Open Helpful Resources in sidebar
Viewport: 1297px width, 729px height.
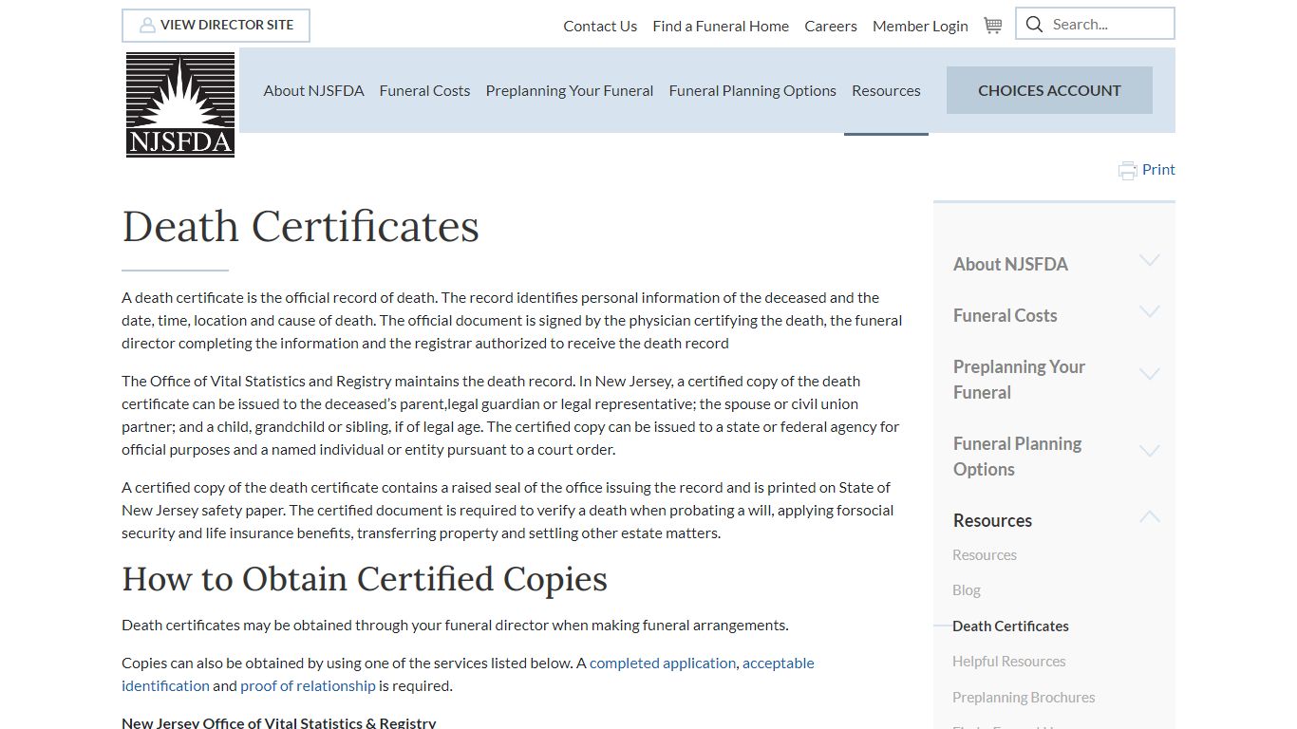(1009, 661)
